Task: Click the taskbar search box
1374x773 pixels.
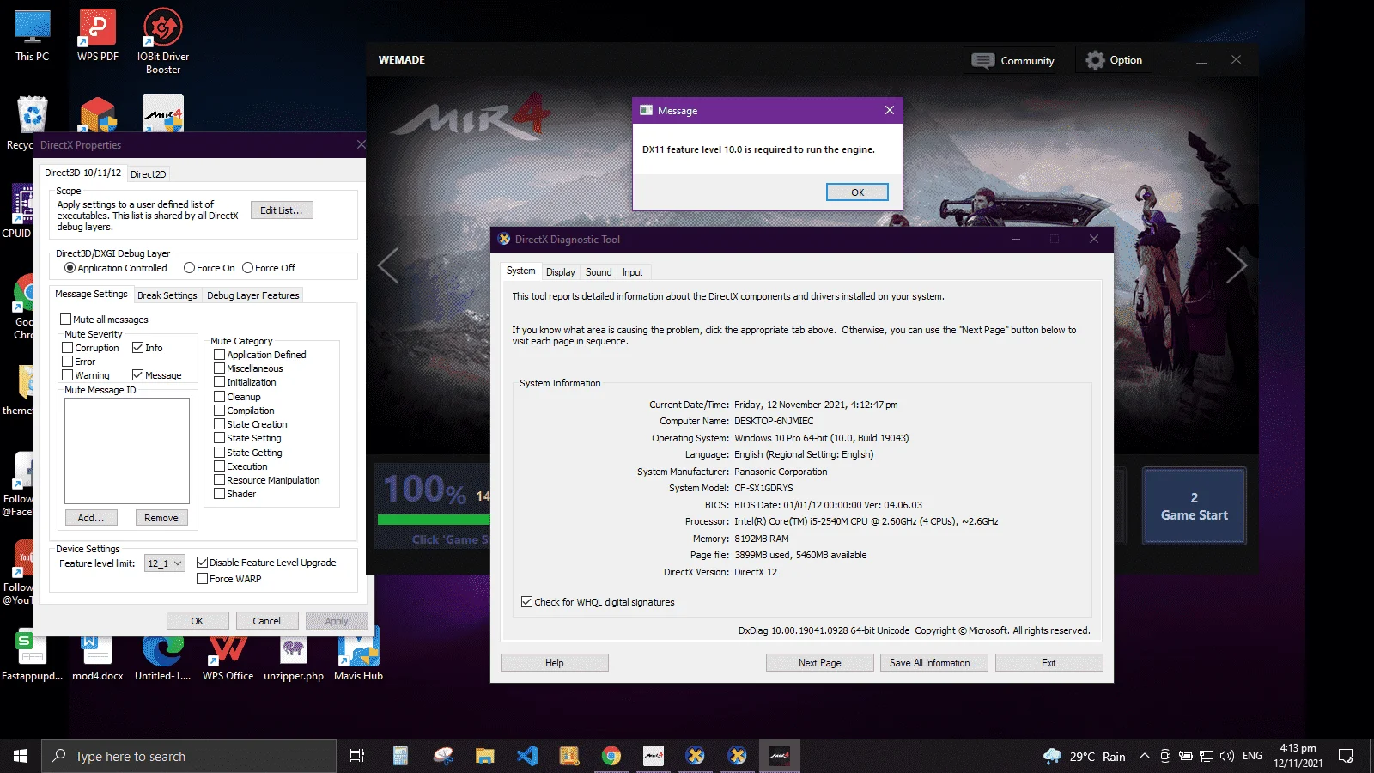Action: (189, 756)
